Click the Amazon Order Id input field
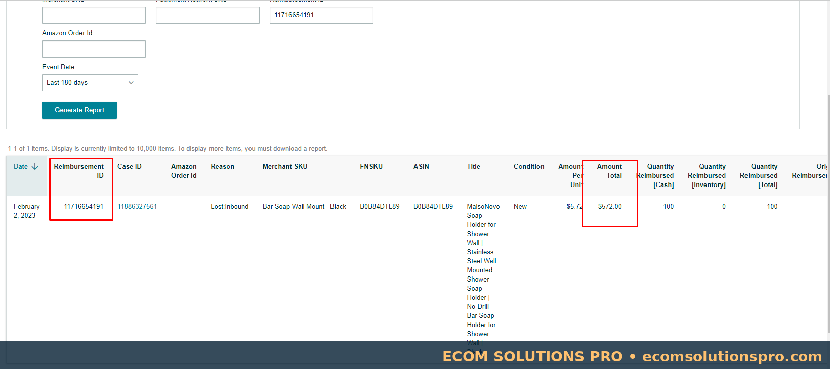This screenshot has width=830, height=369. point(94,49)
